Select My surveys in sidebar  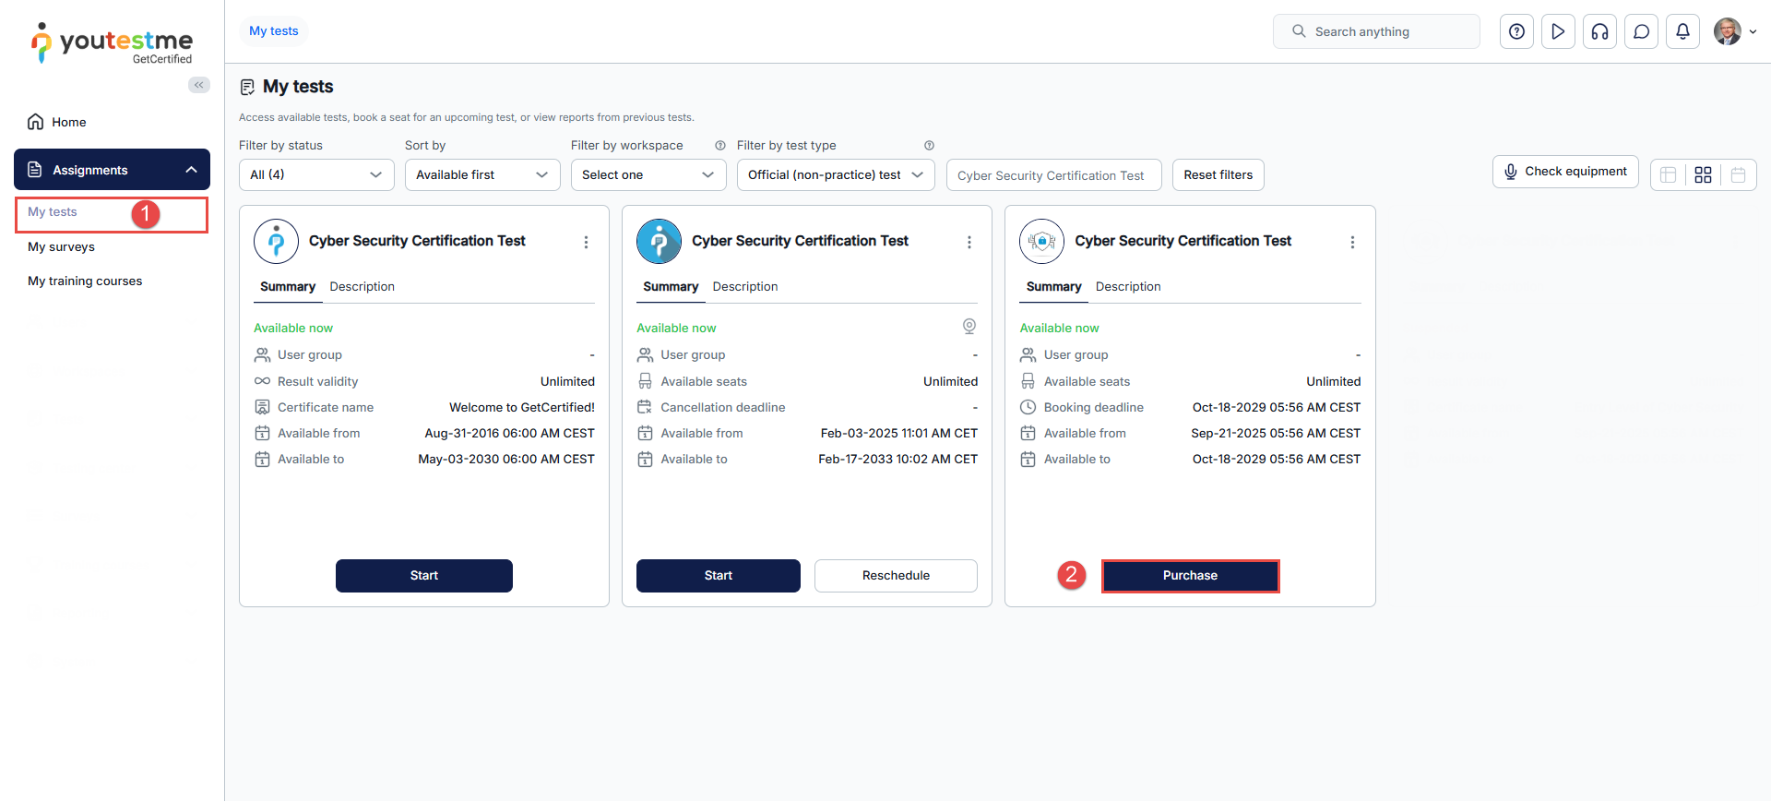click(61, 246)
